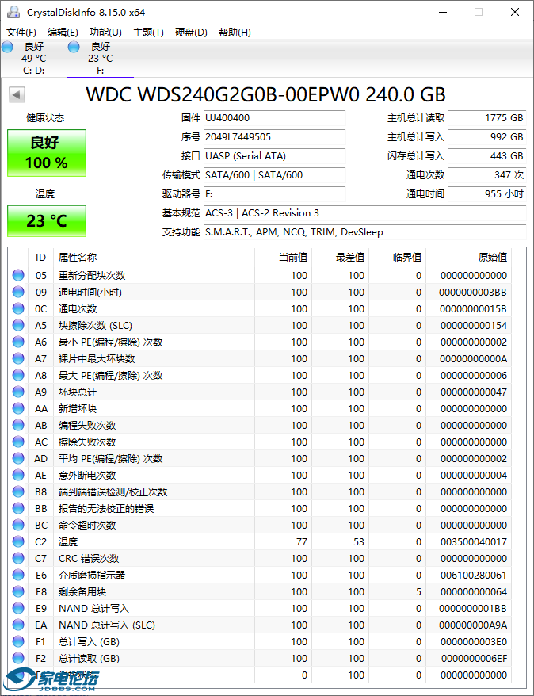Image resolution: width=534 pixels, height=696 pixels.
Task: Click the status orb of attribute A8
Action: pyautogui.click(x=18, y=376)
